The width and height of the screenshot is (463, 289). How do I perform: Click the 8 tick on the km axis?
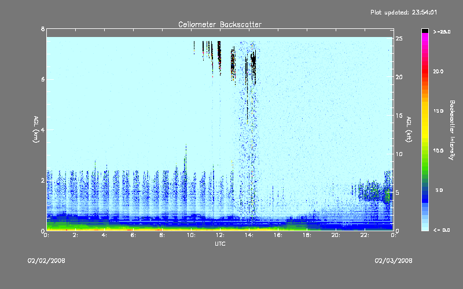(x=43, y=29)
